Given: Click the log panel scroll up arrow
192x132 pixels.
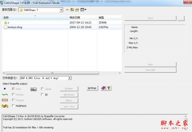Looking at the screenshot, I should [186, 116].
